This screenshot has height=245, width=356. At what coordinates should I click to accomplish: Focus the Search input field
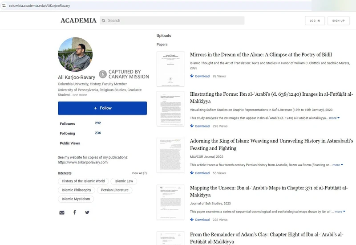coord(172,20)
